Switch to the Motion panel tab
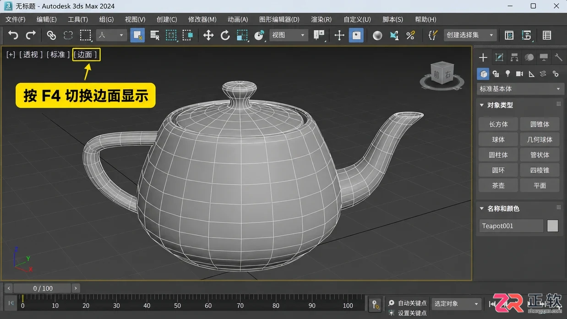 [529, 57]
